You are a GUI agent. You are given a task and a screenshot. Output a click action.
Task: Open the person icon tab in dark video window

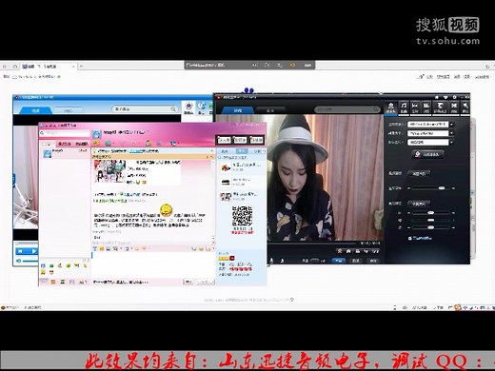tap(390, 107)
